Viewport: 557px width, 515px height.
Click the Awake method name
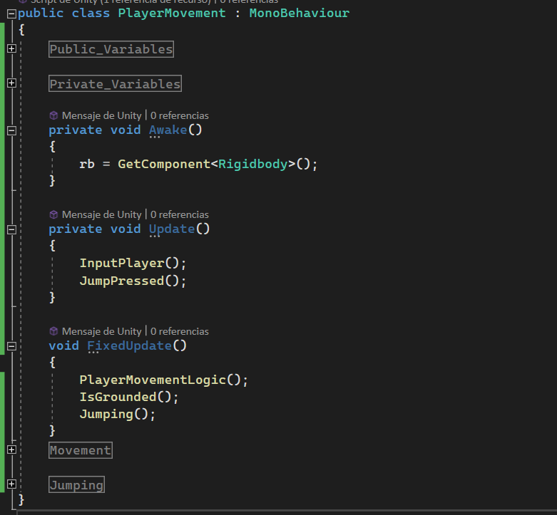168,130
